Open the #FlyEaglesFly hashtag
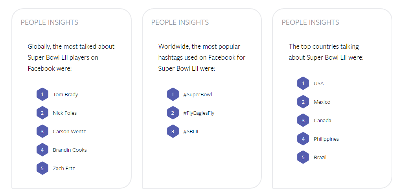This screenshot has width=399, height=191. (x=199, y=113)
